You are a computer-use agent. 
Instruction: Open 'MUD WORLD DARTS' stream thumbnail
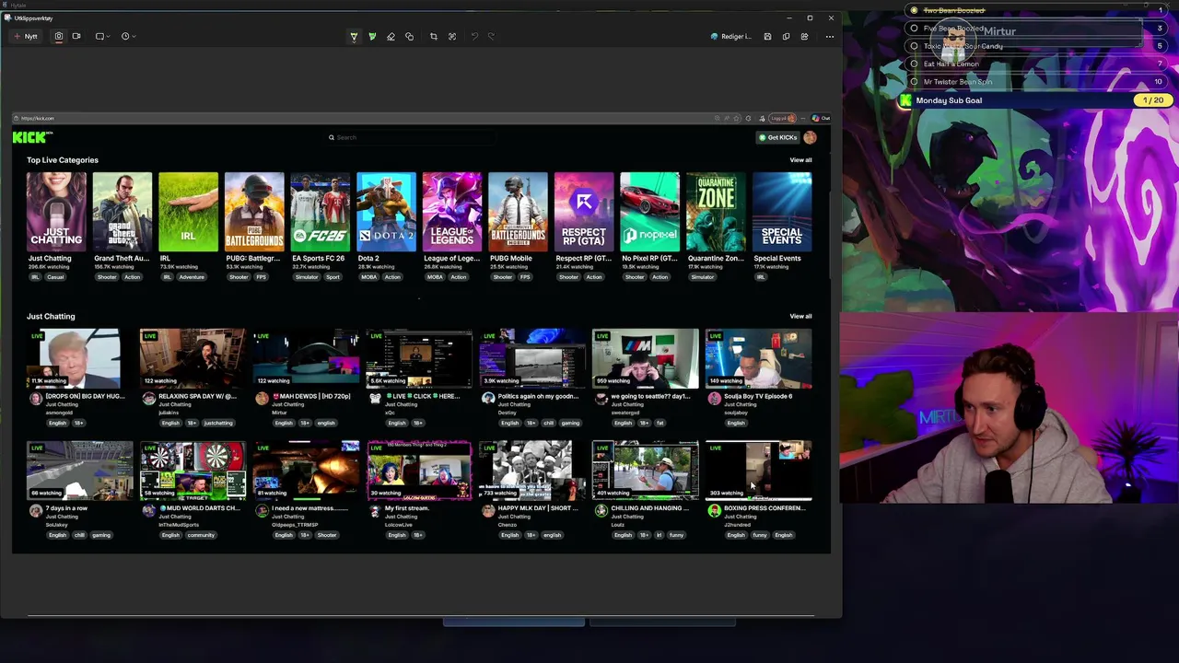[x=193, y=471]
